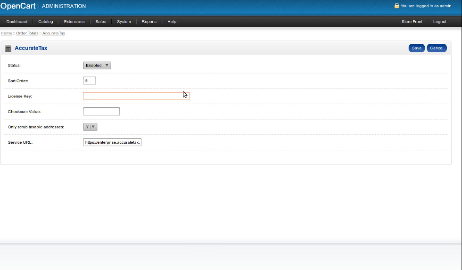Open the Dashboard menu
462x270 pixels.
[x=17, y=22]
